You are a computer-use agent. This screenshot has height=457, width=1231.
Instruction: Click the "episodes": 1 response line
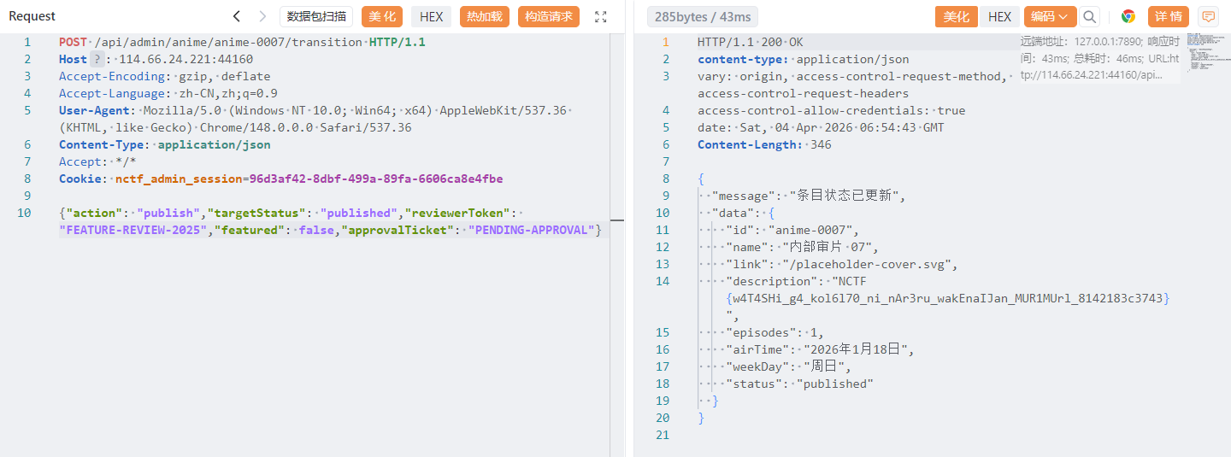[x=775, y=332]
